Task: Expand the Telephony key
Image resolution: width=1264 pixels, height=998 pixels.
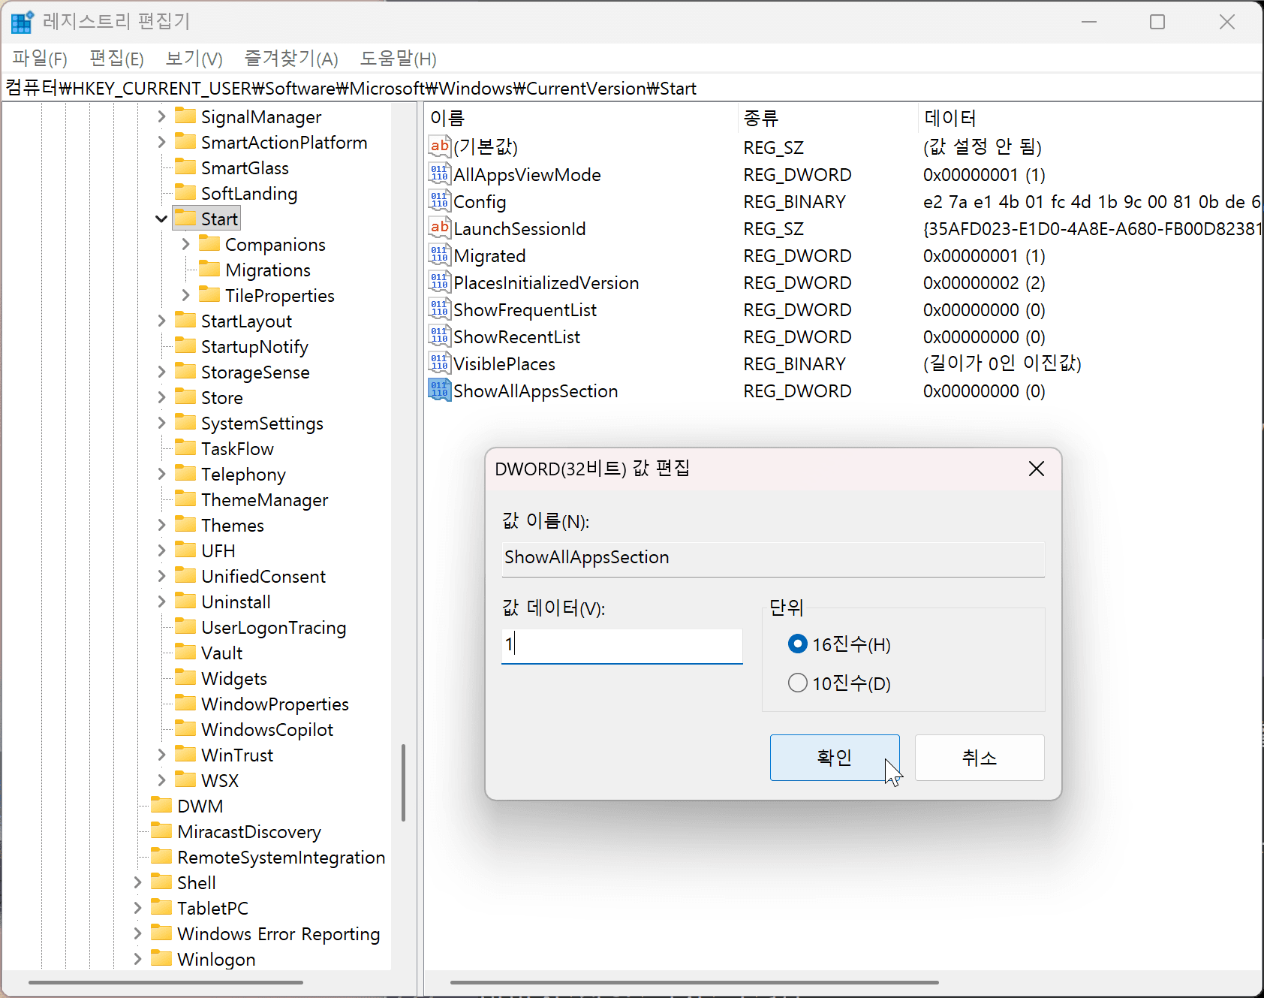Action: pyautogui.click(x=161, y=474)
